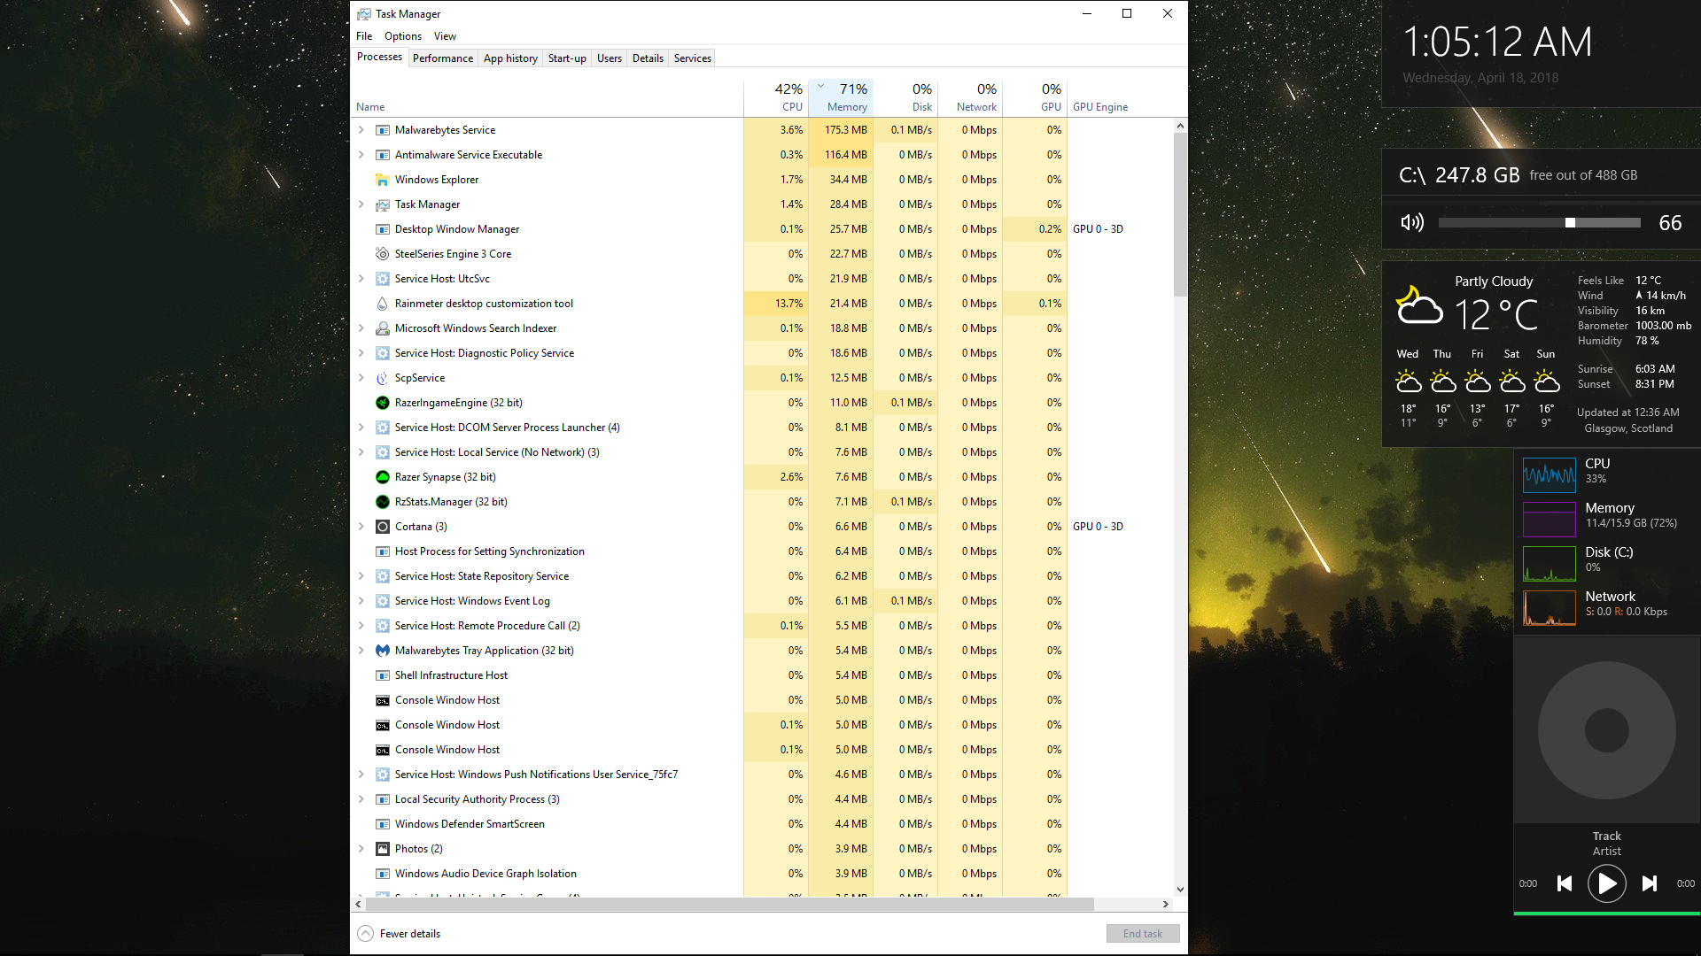Click the Task Manager title bar icon
The width and height of the screenshot is (1701, 956).
point(364,14)
